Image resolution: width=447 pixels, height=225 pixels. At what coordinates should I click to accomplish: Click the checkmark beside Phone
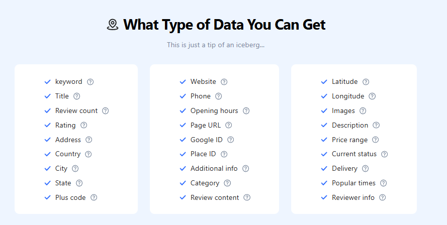coord(183,96)
